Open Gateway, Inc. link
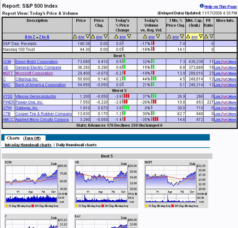The image size is (238, 228). (27, 108)
